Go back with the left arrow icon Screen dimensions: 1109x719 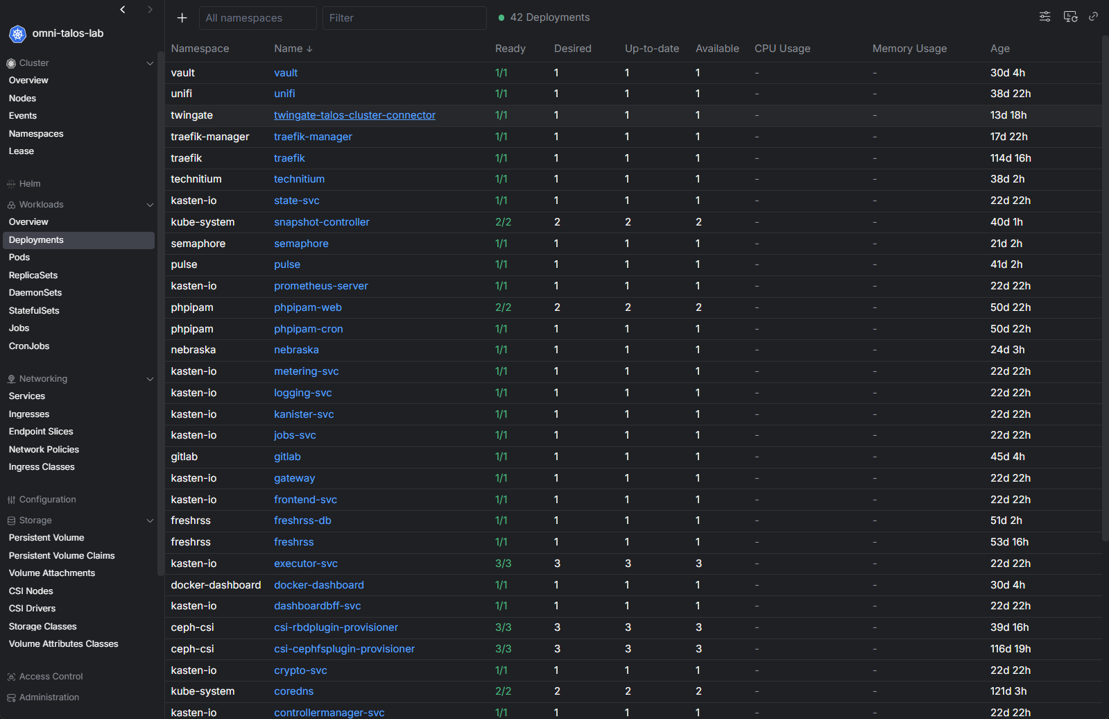123,9
